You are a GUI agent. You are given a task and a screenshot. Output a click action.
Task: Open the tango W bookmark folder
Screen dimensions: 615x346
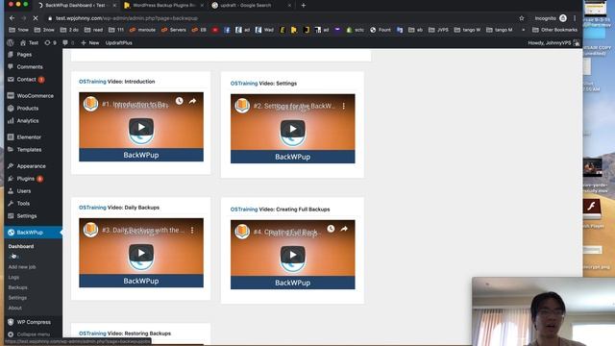pos(467,30)
